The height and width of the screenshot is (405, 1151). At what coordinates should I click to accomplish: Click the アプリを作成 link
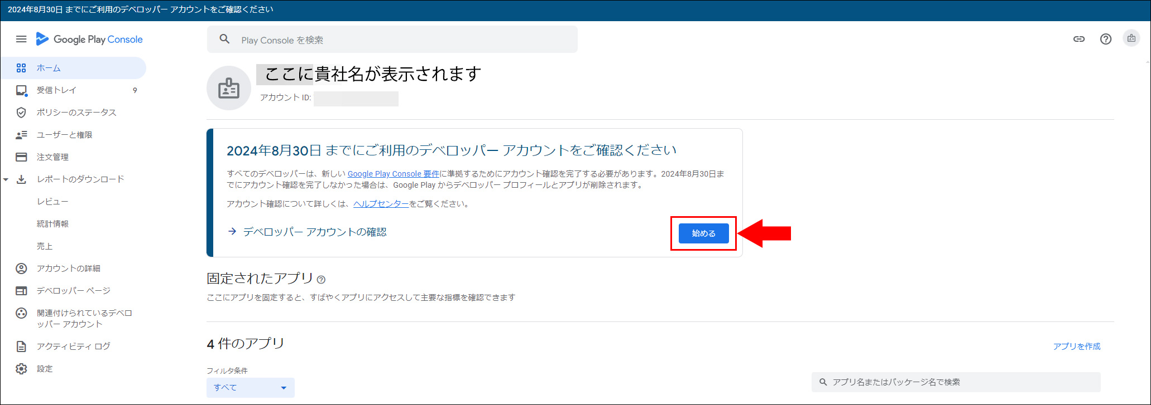tap(1076, 347)
